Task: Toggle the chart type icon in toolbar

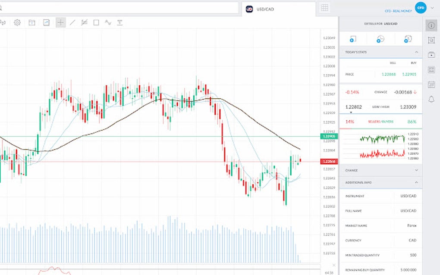Action: coord(46,22)
